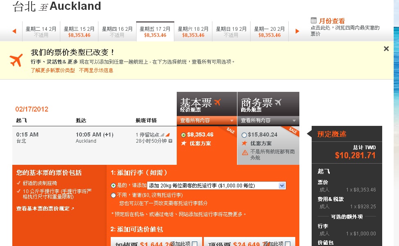The height and width of the screenshot is (246, 399).
Task: Choose the 不用，谢谢 no baggage option
Action: pyautogui.click(x=114, y=195)
